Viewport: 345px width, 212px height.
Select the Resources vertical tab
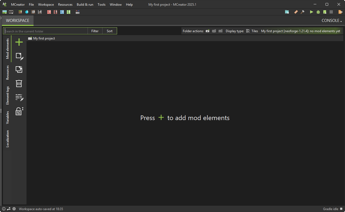[x=8, y=72]
